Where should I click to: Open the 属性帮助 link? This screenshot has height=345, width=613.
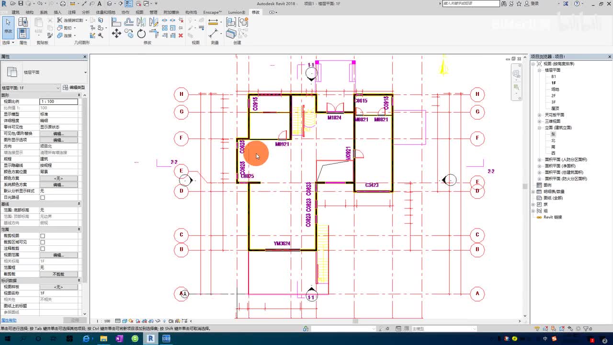(x=9, y=320)
